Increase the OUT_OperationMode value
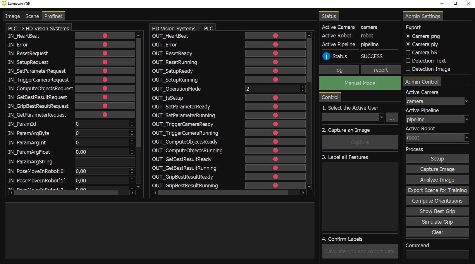 click(302, 87)
